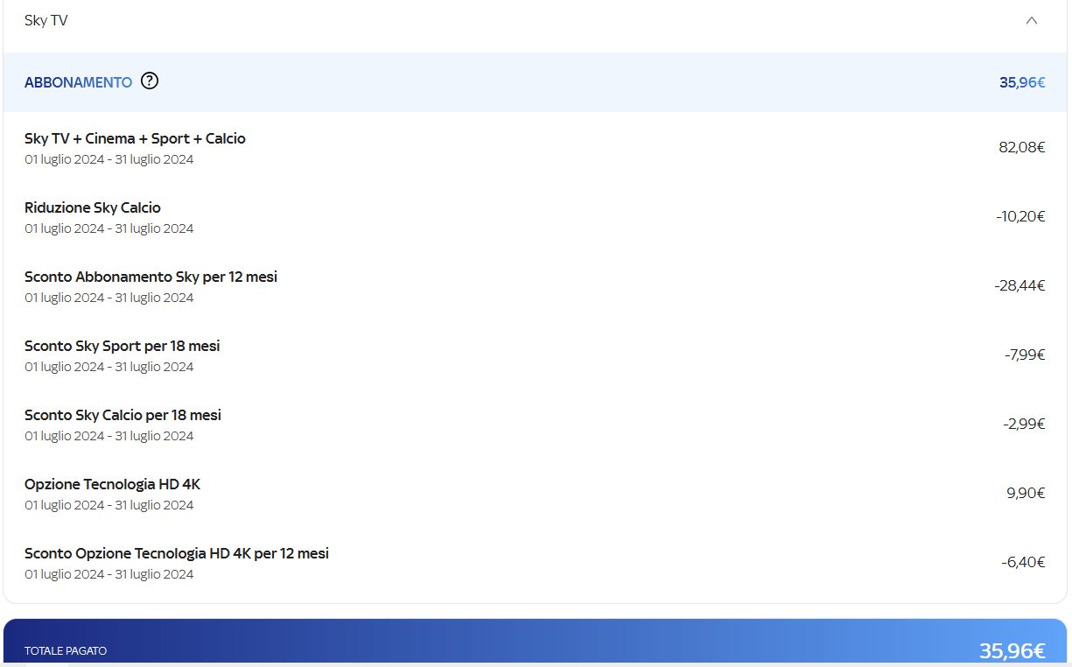This screenshot has width=1072, height=667.
Task: Select the -2,99€ discount amount
Action: tap(1024, 424)
